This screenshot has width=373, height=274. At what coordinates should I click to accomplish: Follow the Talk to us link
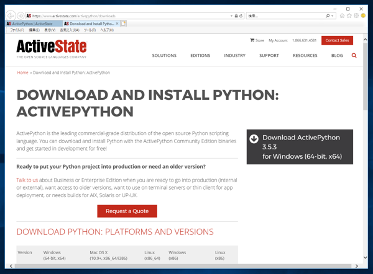(27, 180)
